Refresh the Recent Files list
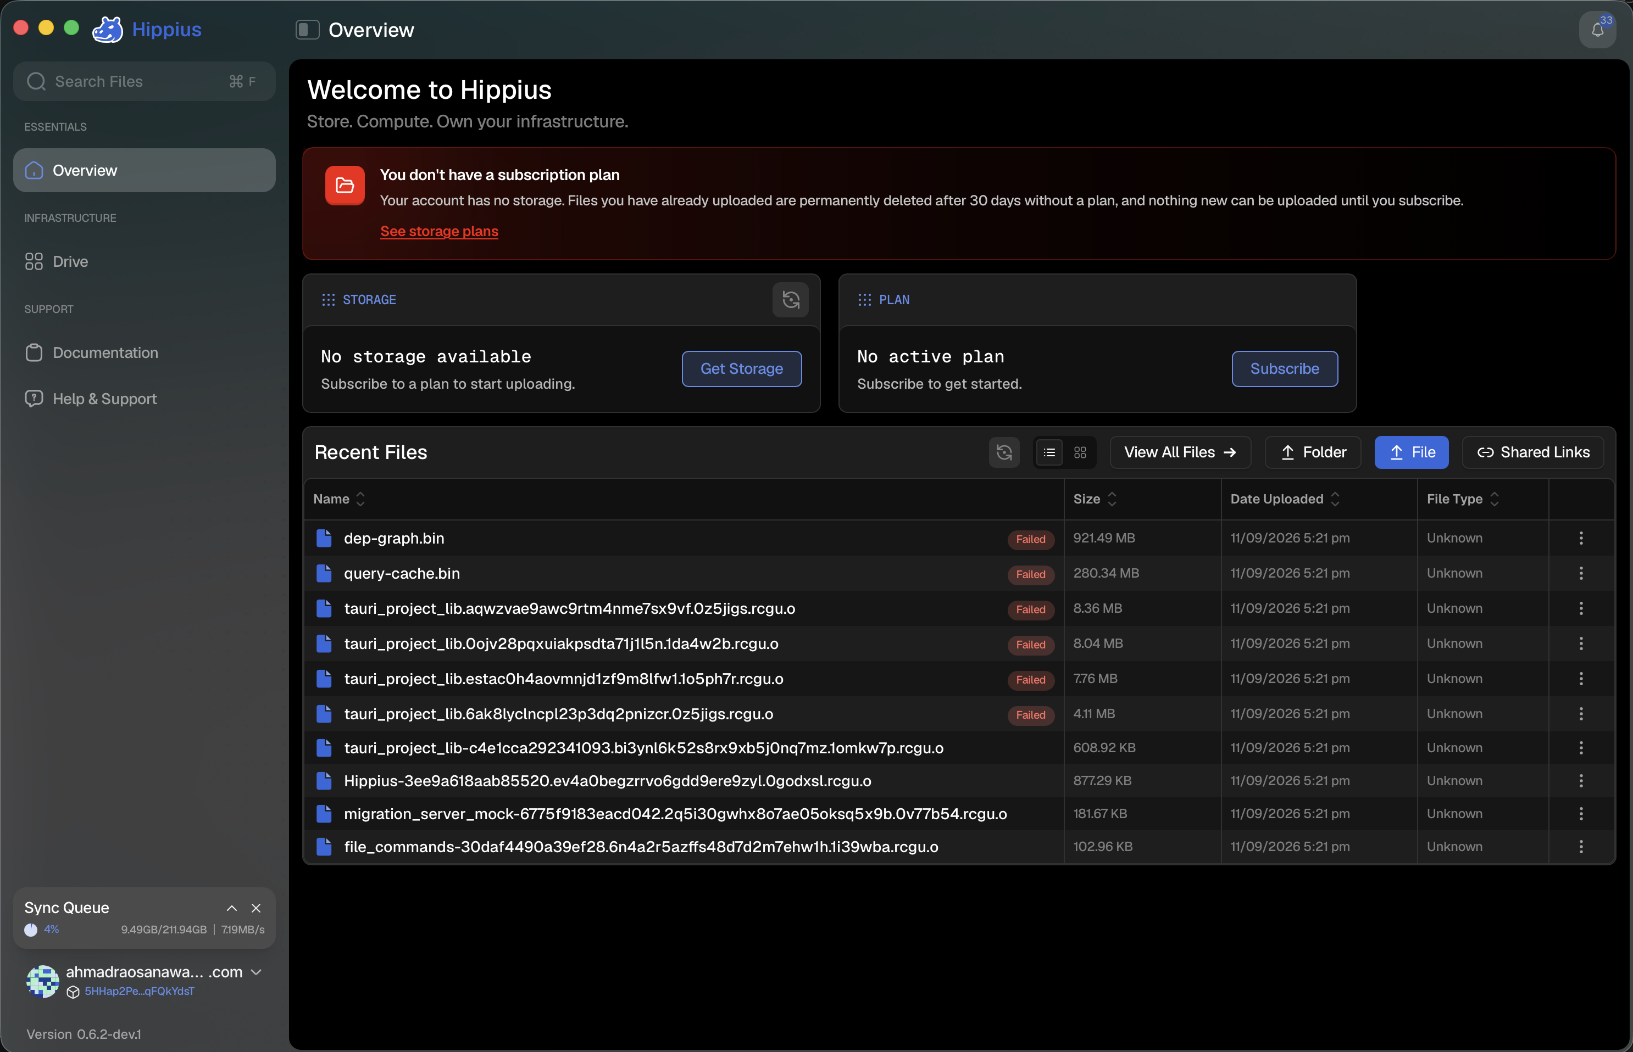This screenshot has height=1052, width=1633. (1004, 452)
